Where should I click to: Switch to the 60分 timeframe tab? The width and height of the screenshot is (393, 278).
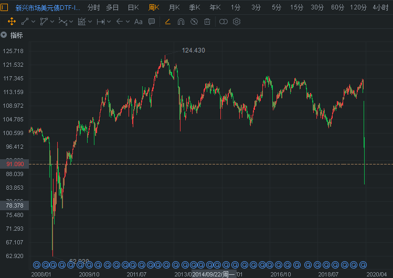coord(338,7)
